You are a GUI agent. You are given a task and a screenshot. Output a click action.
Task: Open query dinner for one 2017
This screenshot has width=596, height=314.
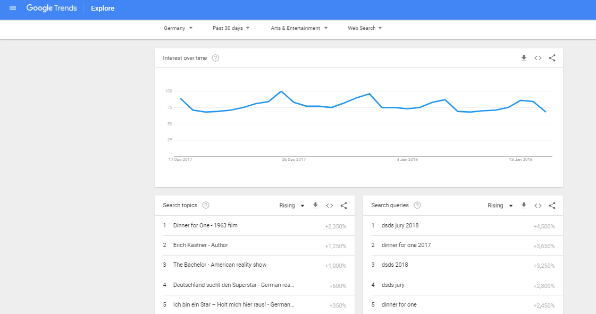pos(406,245)
